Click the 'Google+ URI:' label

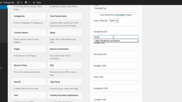coord(100,65)
